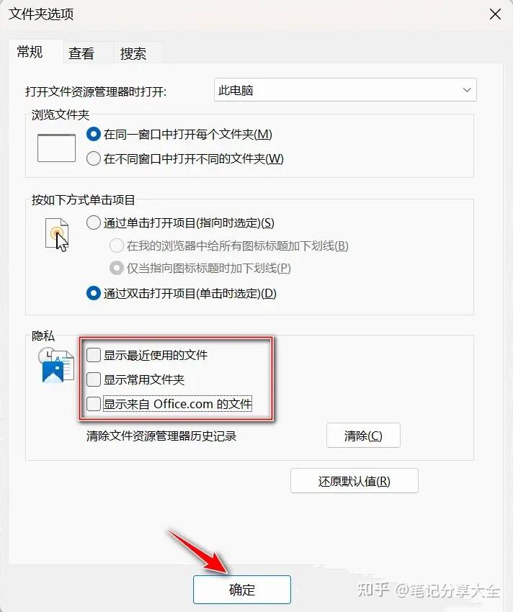This screenshot has width=513, height=612.
Task: Select 通过单击打开项目 radio button
Action: 94,223
